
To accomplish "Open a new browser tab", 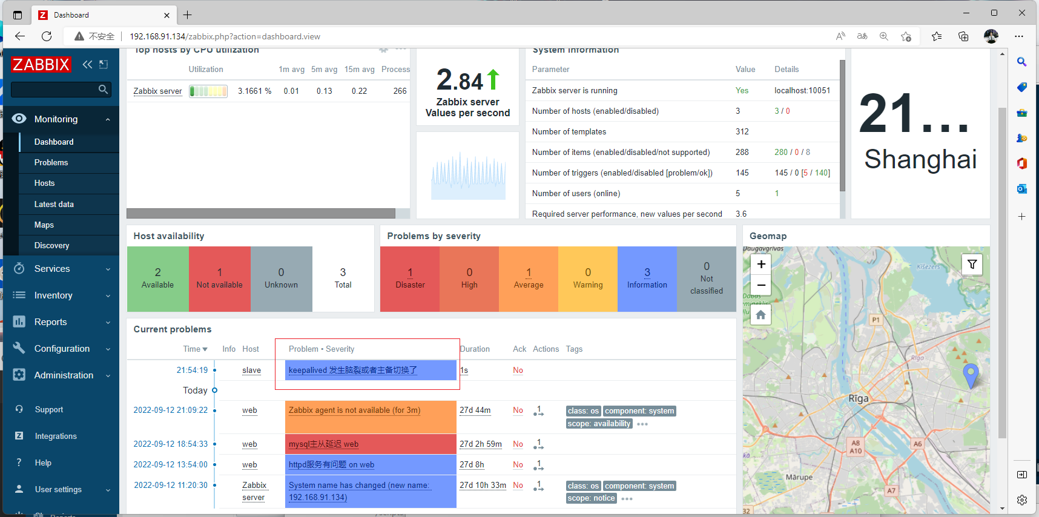I will [188, 15].
